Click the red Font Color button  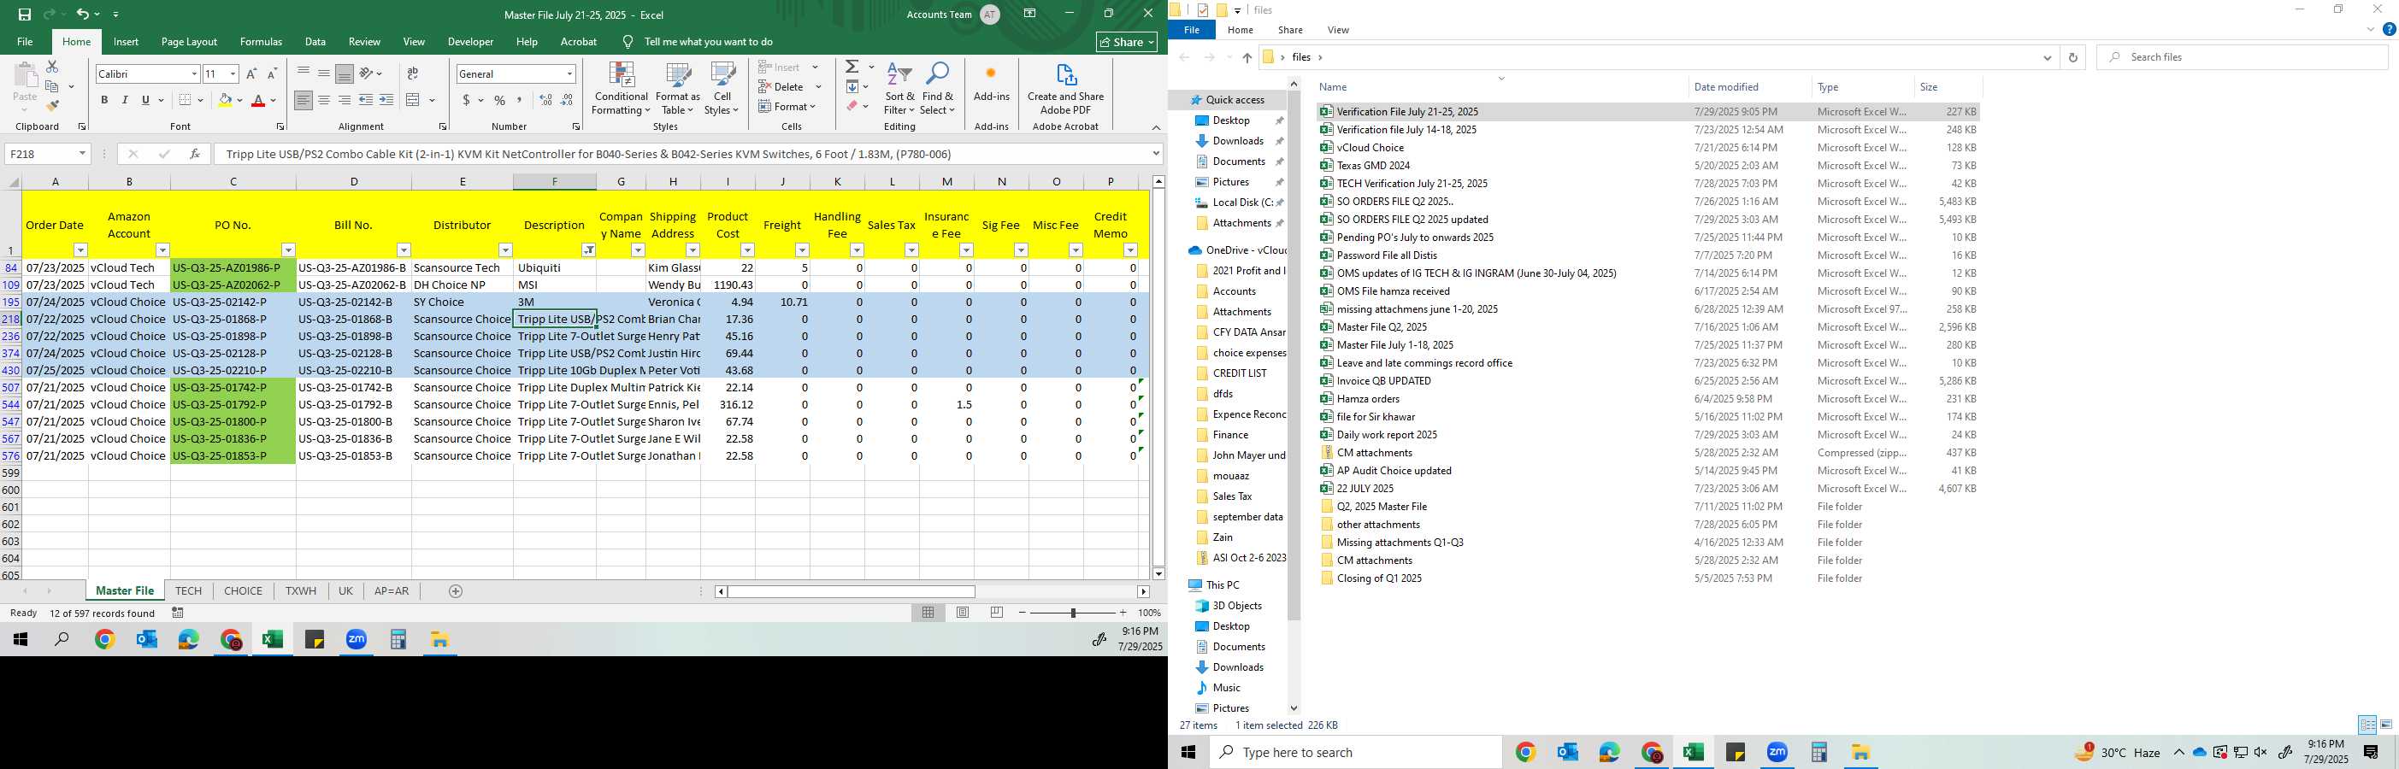point(259,100)
